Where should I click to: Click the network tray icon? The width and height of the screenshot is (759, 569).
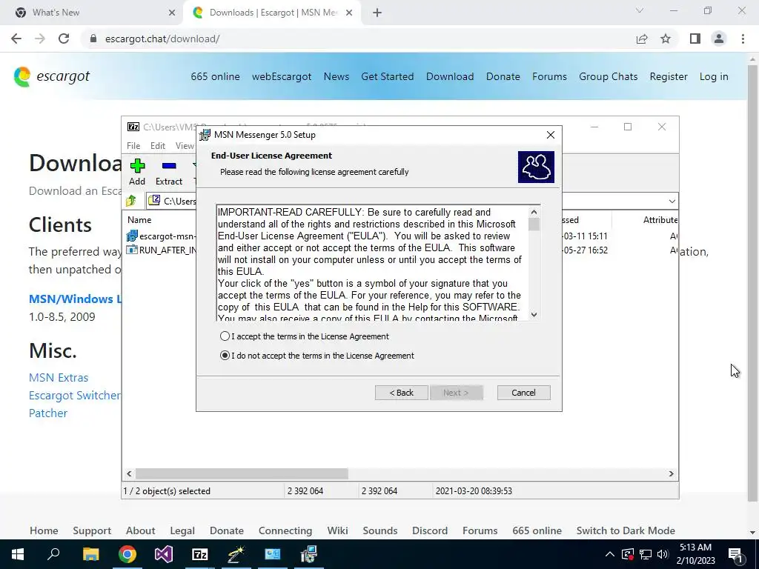[x=646, y=554]
